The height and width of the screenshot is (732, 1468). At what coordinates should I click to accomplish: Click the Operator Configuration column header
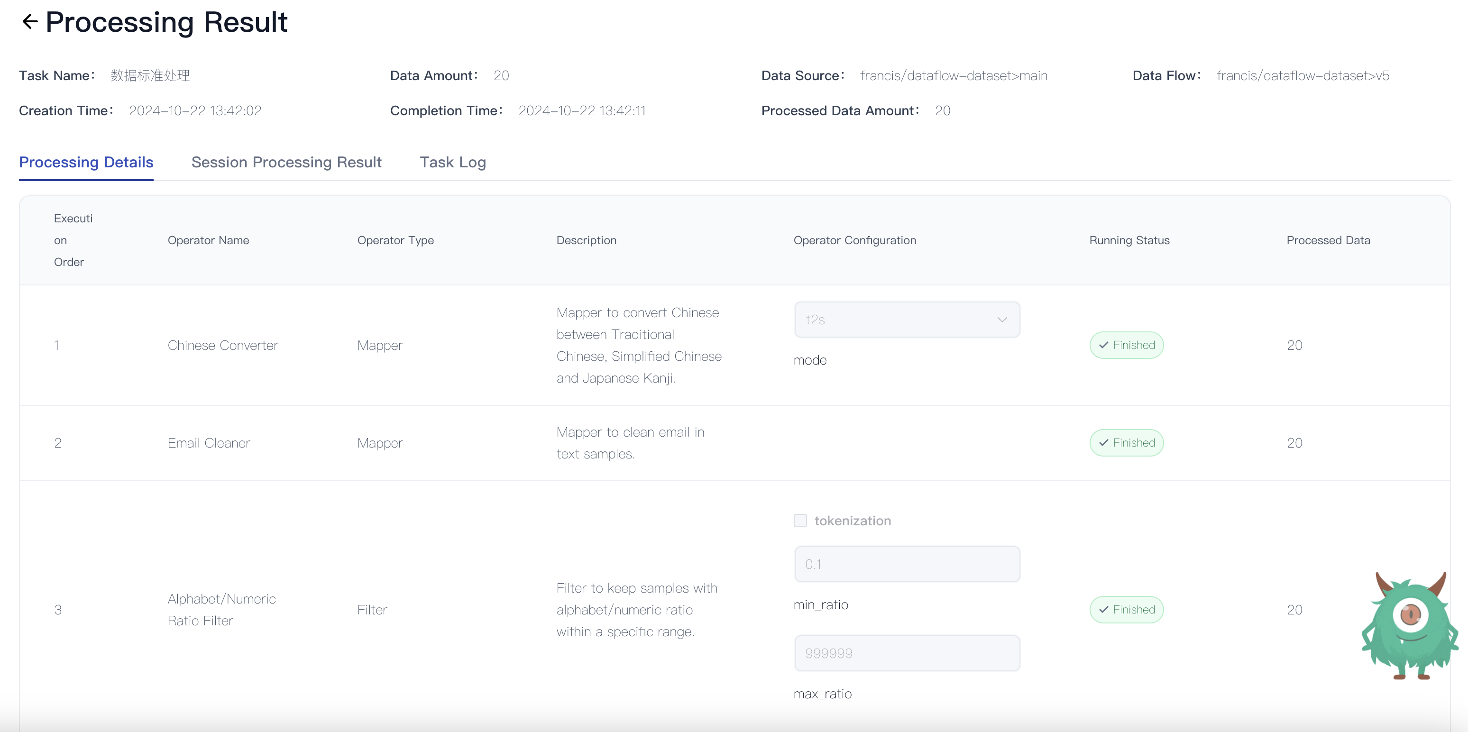point(854,240)
